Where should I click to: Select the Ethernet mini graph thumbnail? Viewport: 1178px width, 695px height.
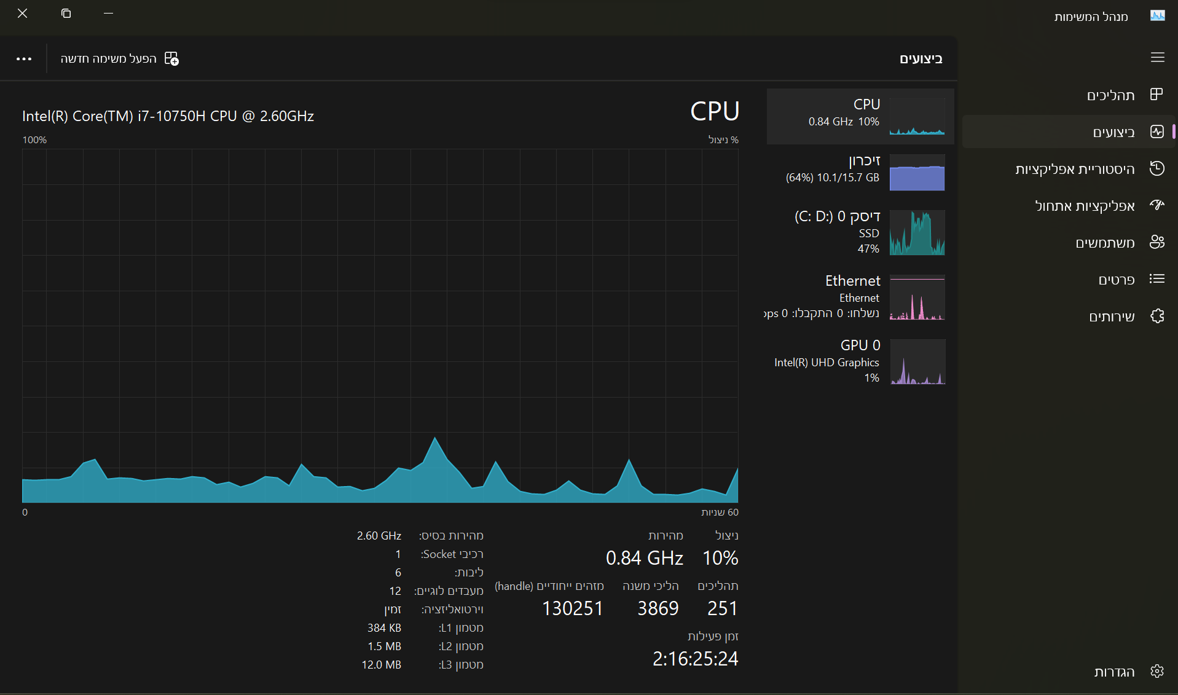[917, 297]
